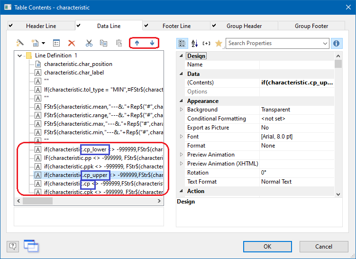Select the cp_lower formula column
Viewport: 356px width, 259px height.
click(103, 149)
